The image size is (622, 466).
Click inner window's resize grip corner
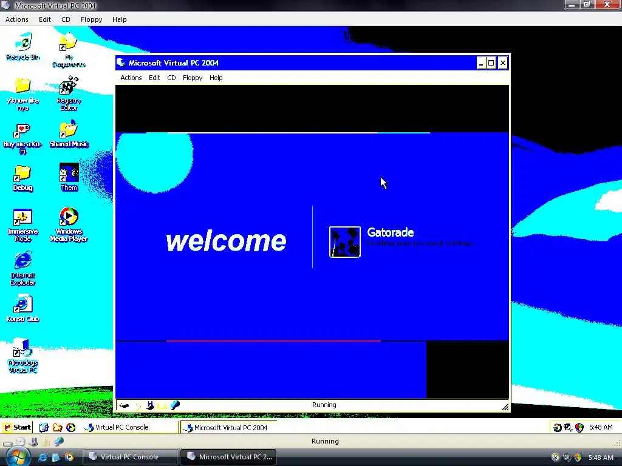[x=505, y=407]
